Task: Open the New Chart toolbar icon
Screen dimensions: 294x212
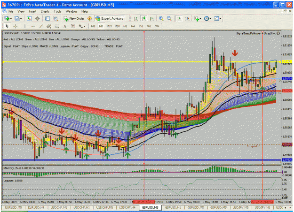Action: pos(7,18)
